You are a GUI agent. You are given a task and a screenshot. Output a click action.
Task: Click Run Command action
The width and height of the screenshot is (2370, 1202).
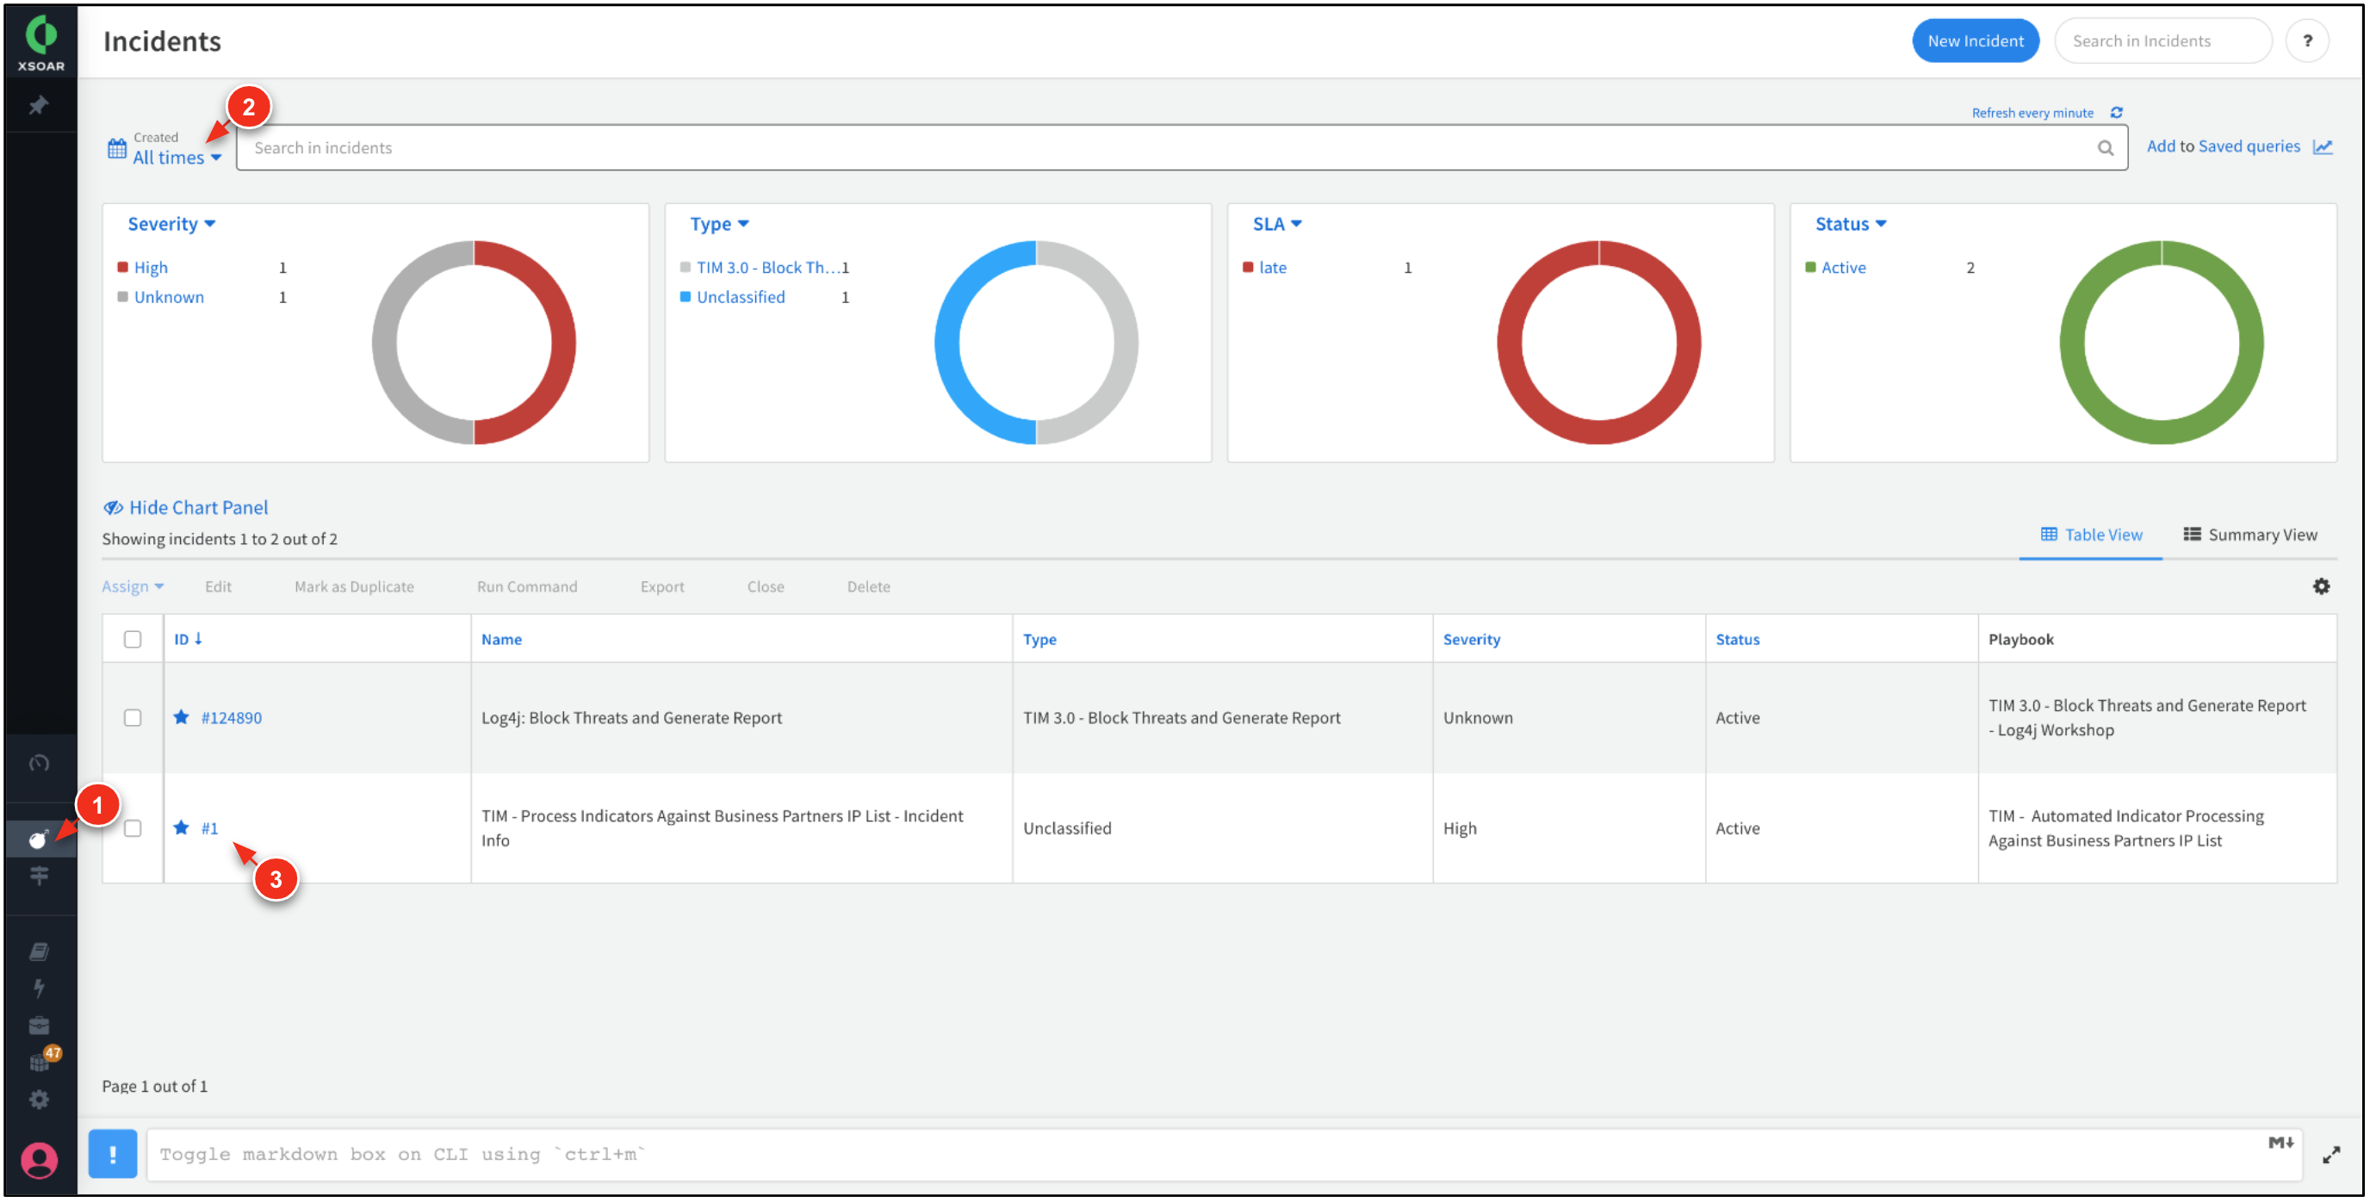pos(527,586)
